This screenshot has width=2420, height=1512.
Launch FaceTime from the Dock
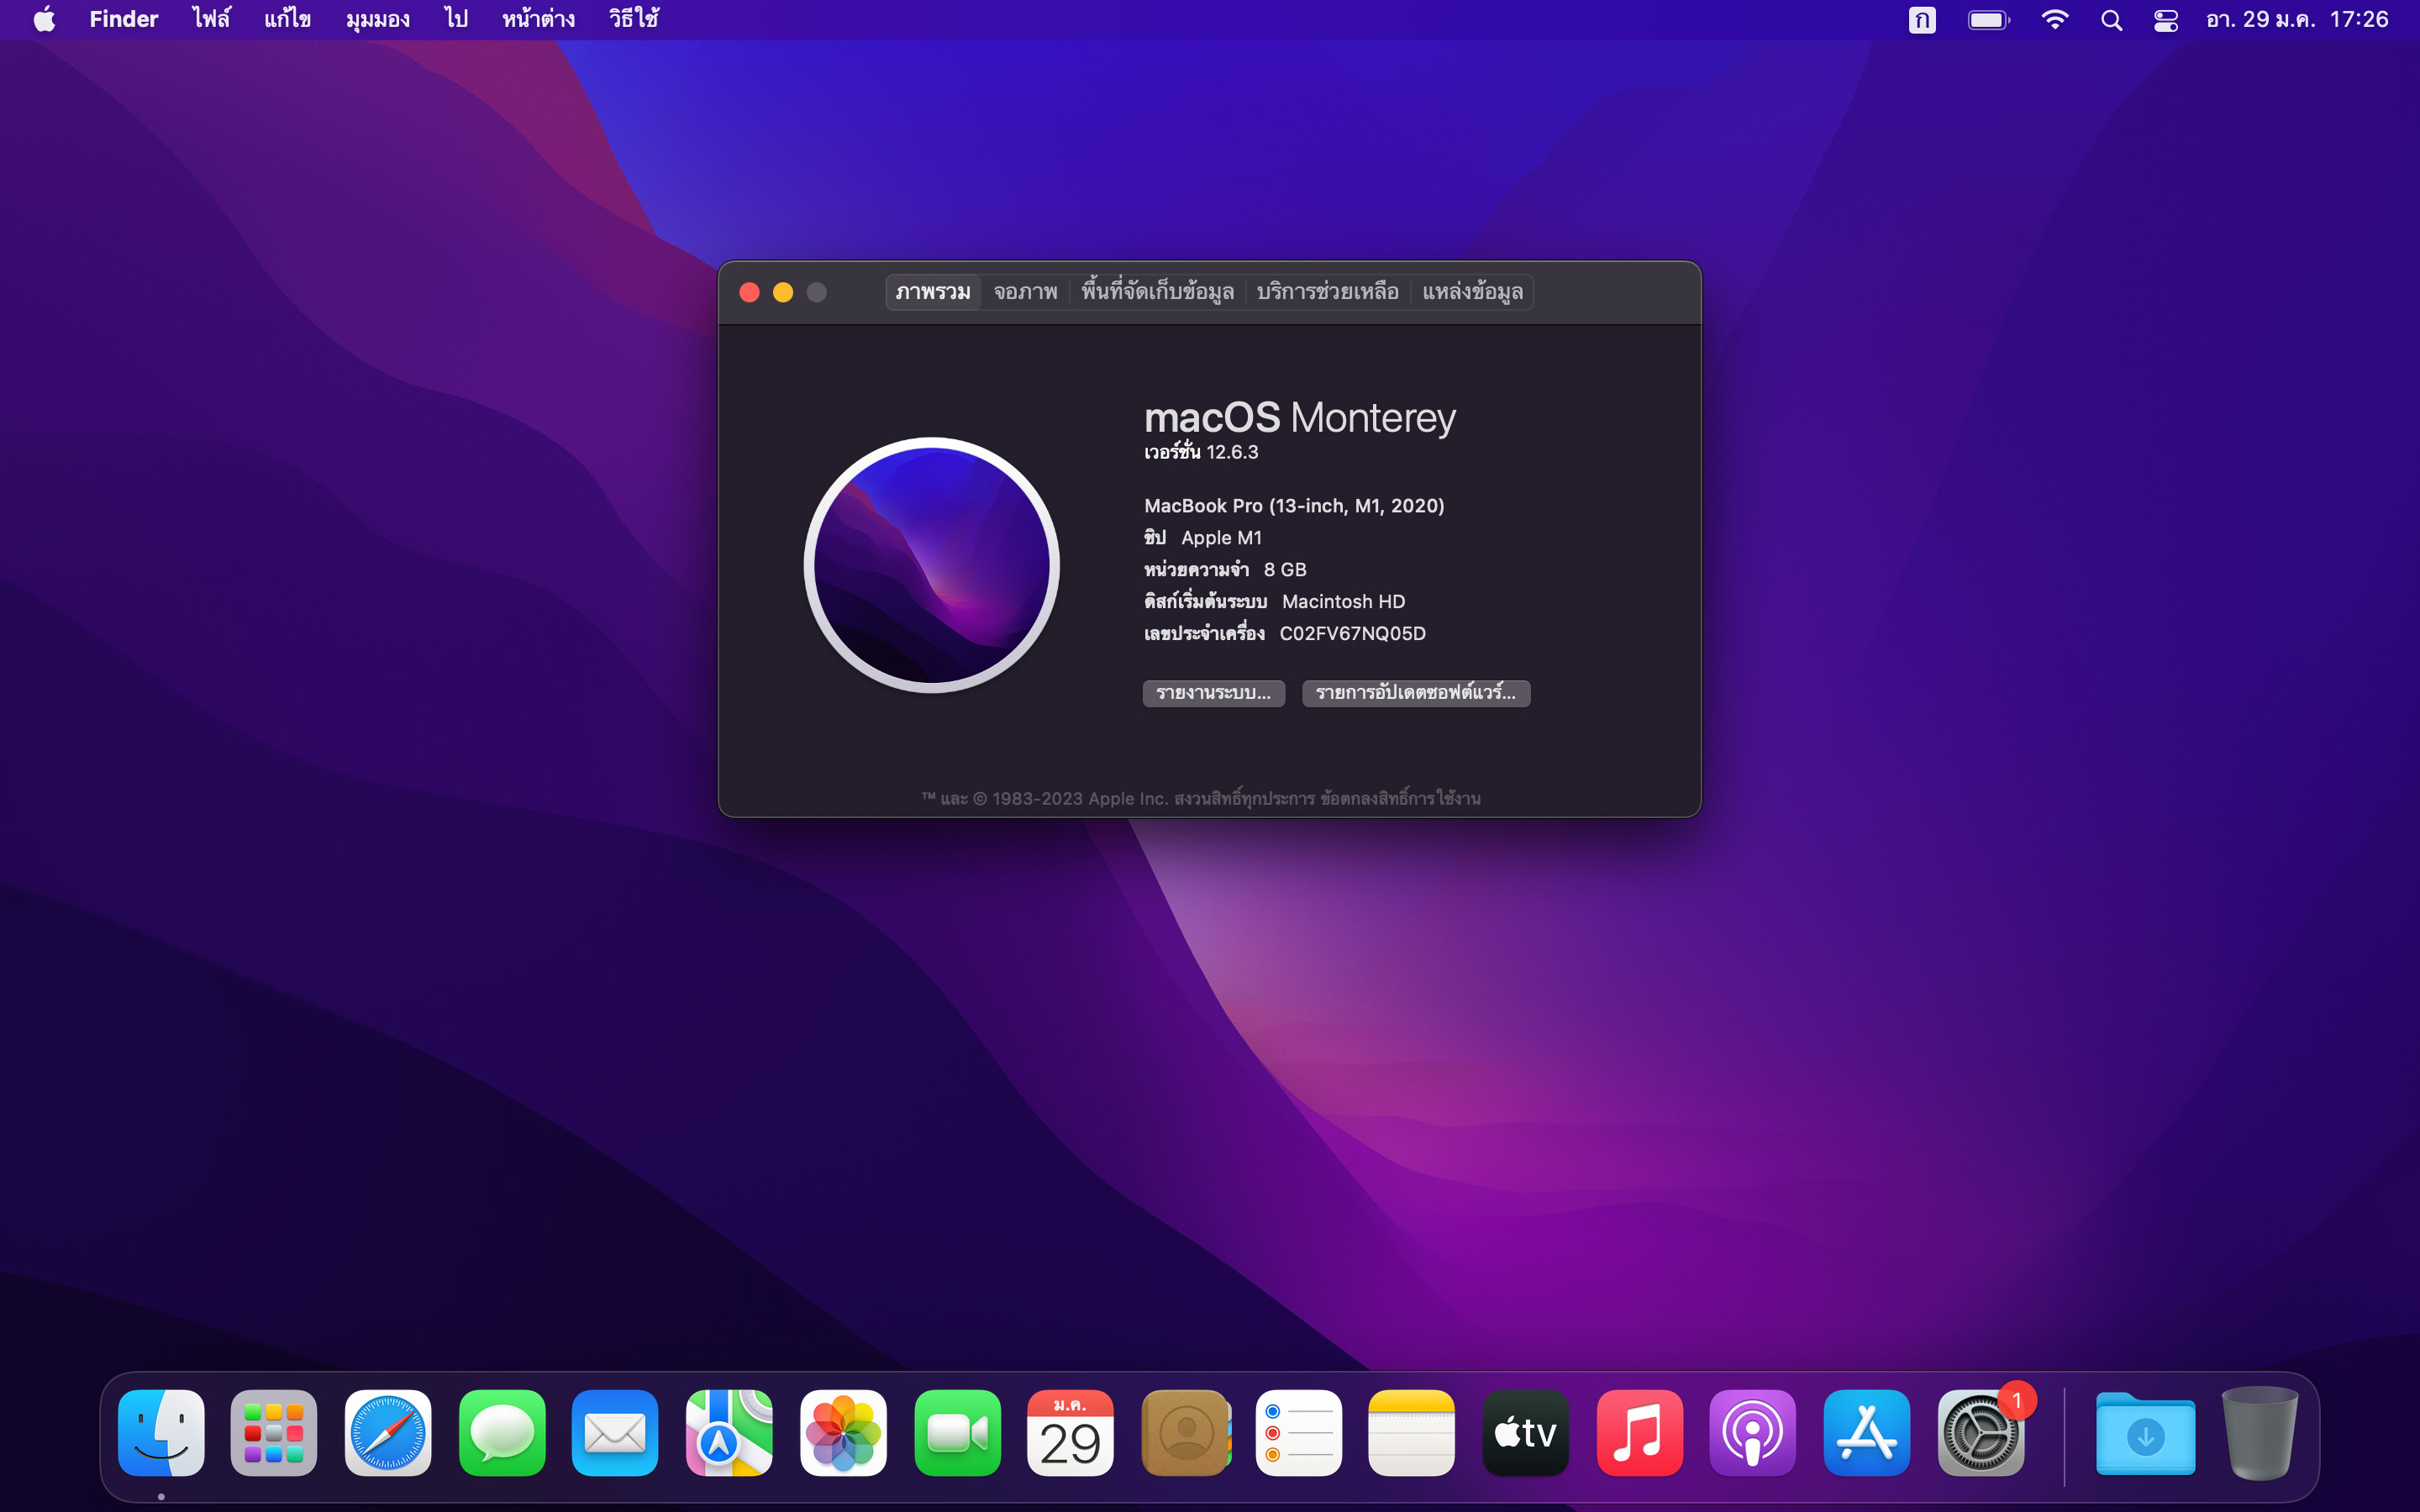tap(957, 1433)
